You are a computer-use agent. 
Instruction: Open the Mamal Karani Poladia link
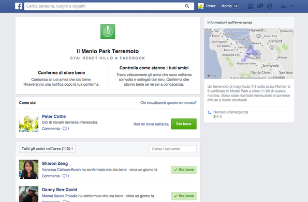[60, 196]
